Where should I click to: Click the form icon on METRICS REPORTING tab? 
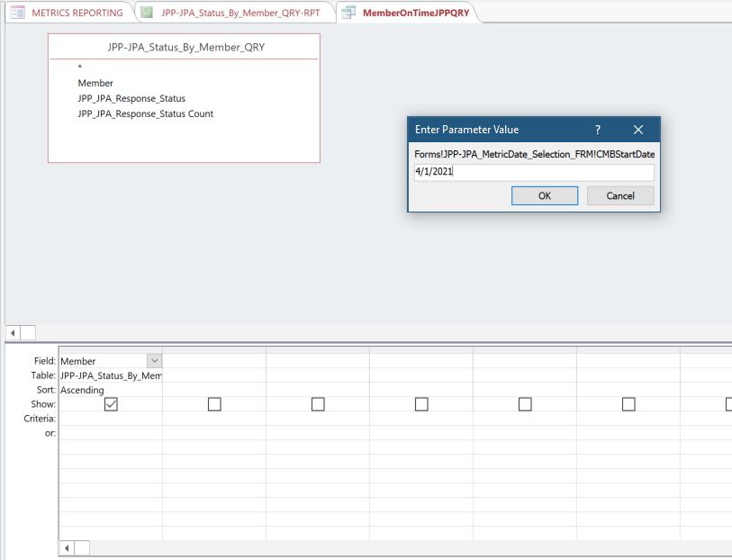coord(17,13)
